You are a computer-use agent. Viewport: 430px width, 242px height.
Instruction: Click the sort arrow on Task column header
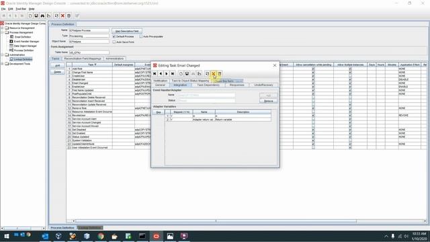95,65
